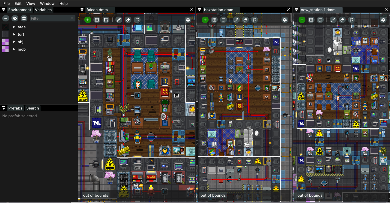
Task: Select the obj label in the tree
Action: (x=21, y=42)
